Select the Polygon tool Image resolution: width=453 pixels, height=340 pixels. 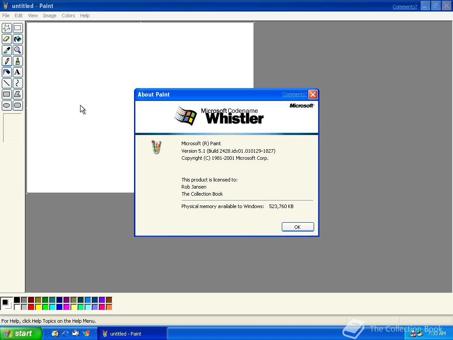tap(18, 94)
